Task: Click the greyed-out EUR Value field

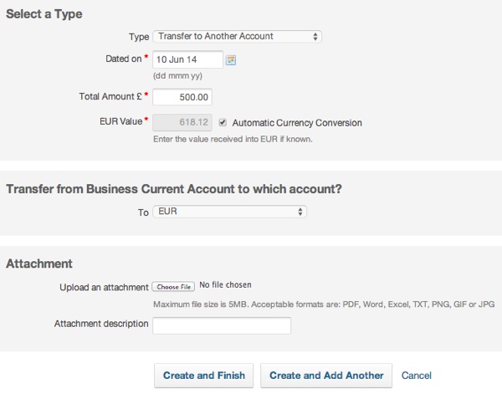Action: [x=183, y=122]
